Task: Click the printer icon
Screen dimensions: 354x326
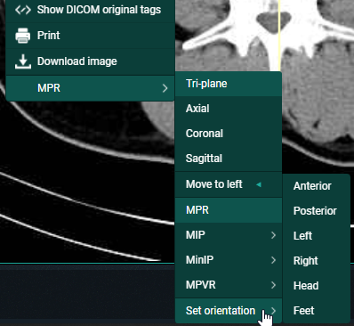Action: coord(23,36)
